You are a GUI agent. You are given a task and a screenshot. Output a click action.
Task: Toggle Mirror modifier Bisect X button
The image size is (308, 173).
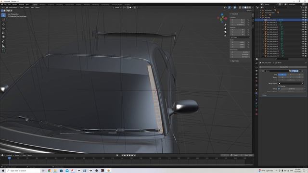coord(282,77)
